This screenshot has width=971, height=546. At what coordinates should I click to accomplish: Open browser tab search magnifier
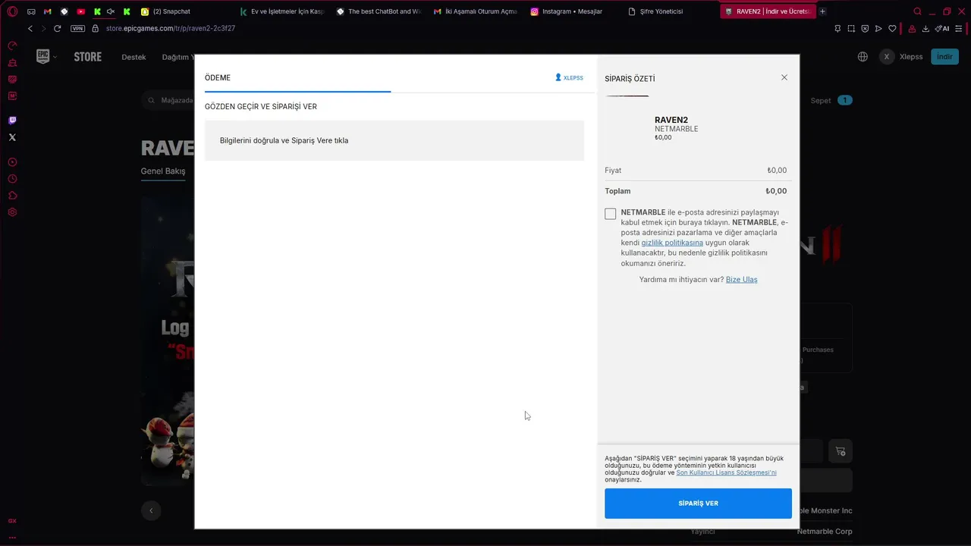click(917, 11)
